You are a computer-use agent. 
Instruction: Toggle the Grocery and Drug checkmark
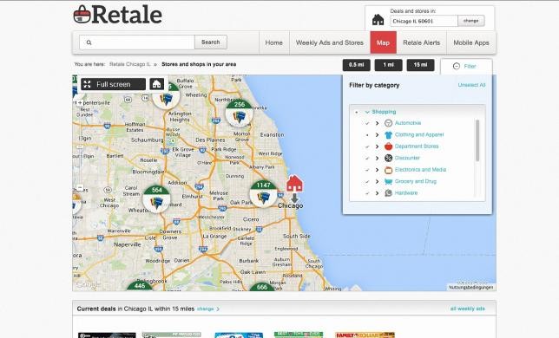coord(367,181)
